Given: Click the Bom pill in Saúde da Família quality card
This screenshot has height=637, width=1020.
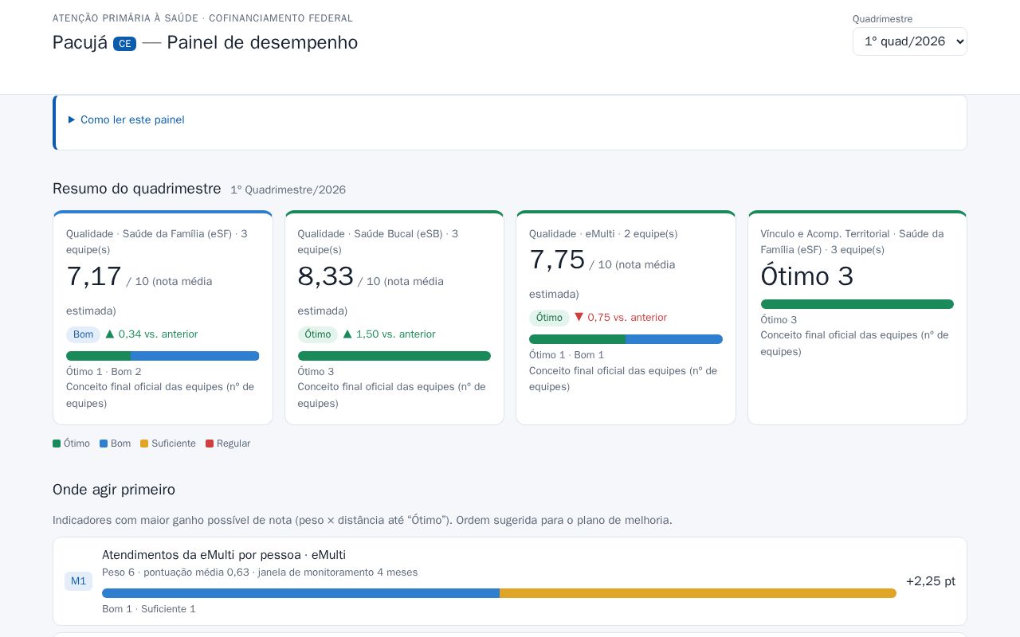Looking at the screenshot, I should [83, 334].
